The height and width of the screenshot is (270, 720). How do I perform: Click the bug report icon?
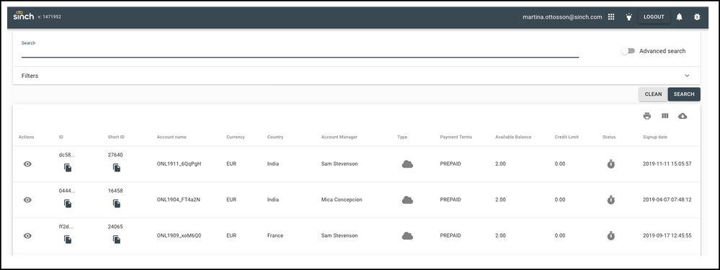tap(697, 17)
